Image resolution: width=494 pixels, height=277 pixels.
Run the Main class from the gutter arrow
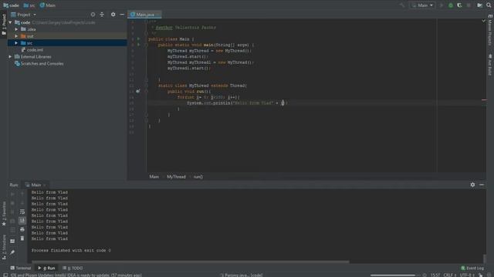[x=138, y=39]
